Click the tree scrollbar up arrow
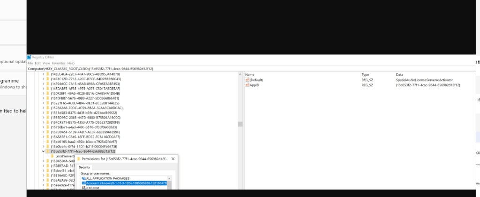The height and width of the screenshot is (197, 480). [x=240, y=74]
